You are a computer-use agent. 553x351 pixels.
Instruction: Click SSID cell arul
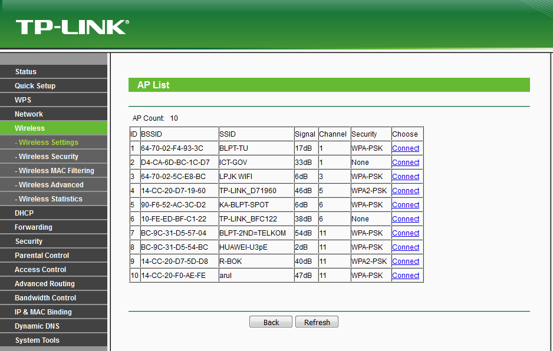(x=256, y=275)
